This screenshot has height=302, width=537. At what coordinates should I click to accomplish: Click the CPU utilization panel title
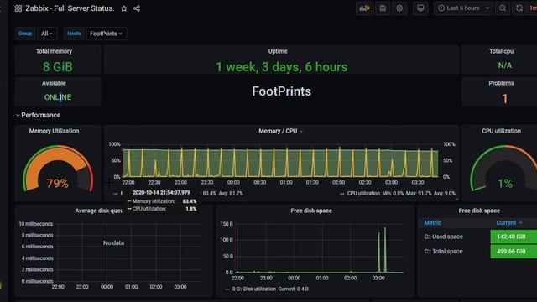501,131
